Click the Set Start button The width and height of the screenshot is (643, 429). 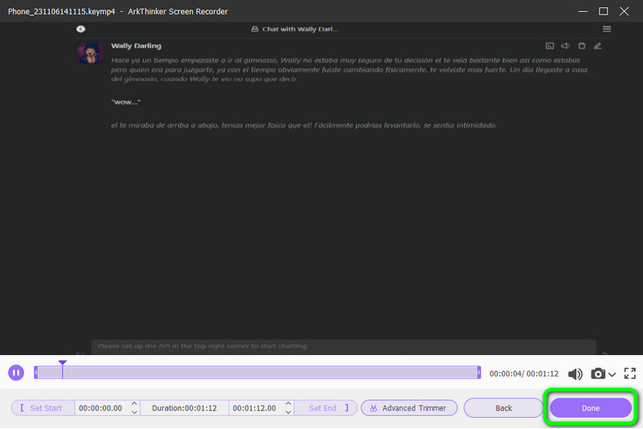43,408
